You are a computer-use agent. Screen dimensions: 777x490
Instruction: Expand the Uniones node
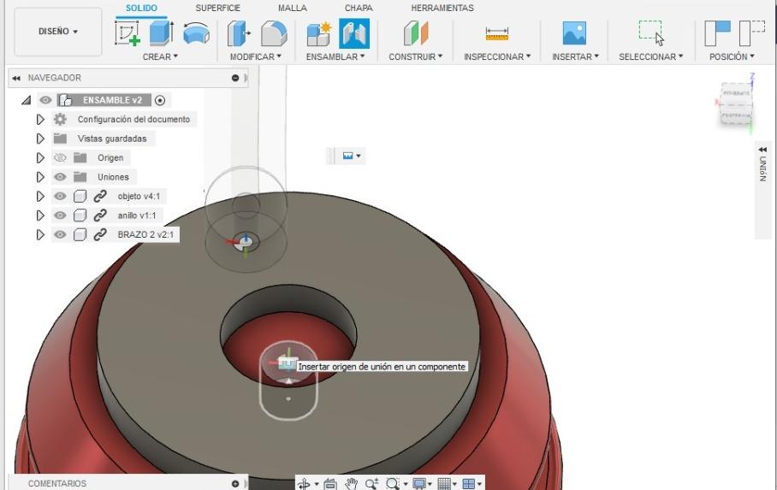(x=40, y=177)
